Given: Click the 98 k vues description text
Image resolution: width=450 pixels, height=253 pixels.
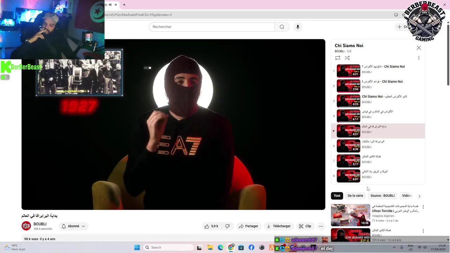Looking at the screenshot, I should [x=40, y=239].
